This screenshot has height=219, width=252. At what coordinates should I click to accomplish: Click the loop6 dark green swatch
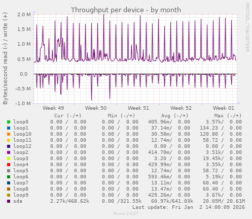click(9, 177)
